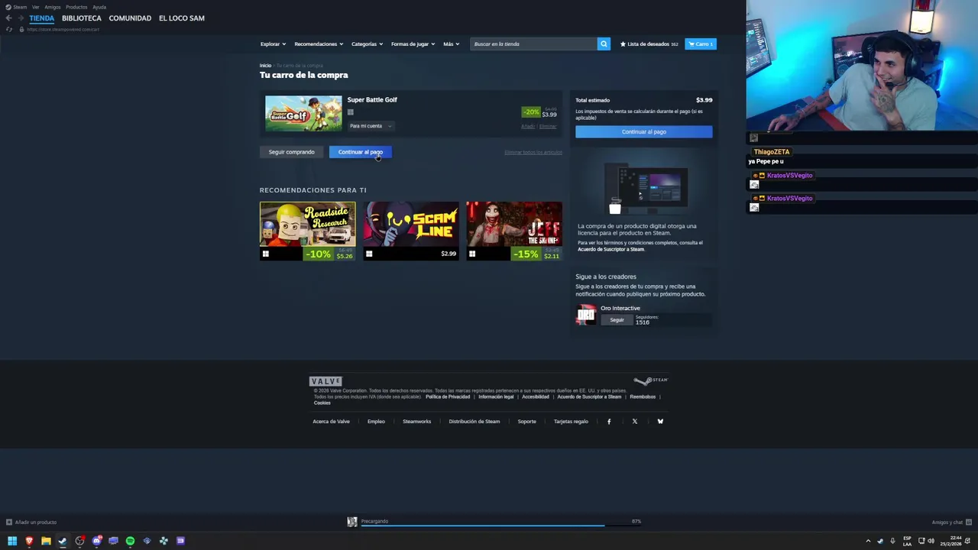Open the Carro cart button
Image resolution: width=978 pixels, height=550 pixels.
tap(701, 44)
